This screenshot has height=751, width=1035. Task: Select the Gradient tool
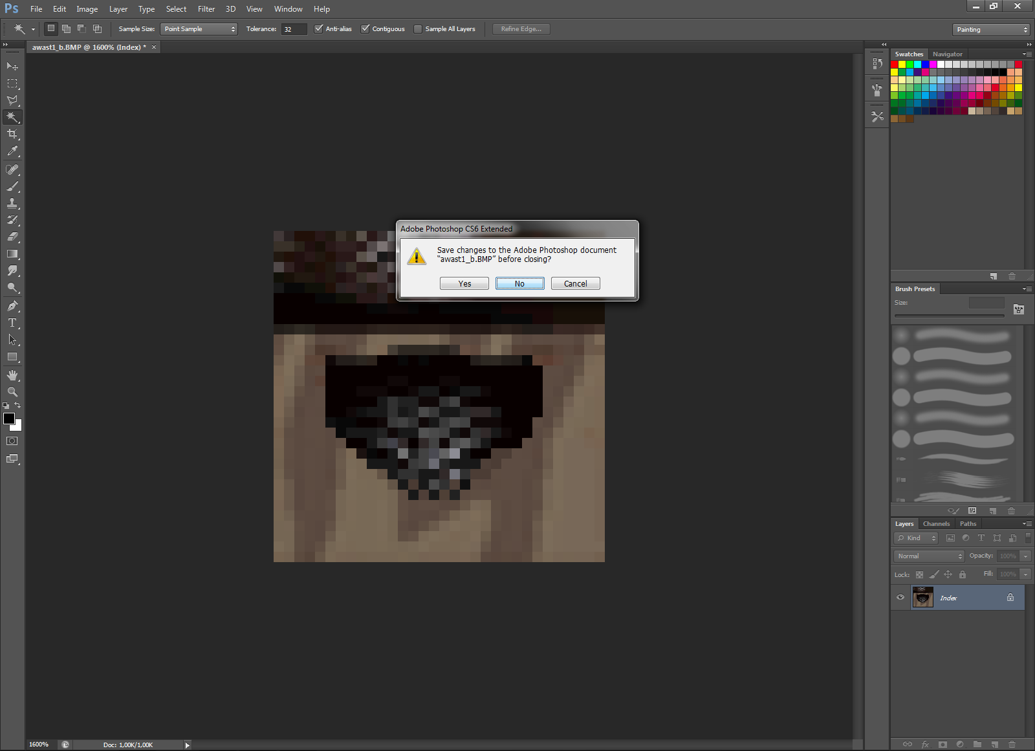[x=12, y=254]
